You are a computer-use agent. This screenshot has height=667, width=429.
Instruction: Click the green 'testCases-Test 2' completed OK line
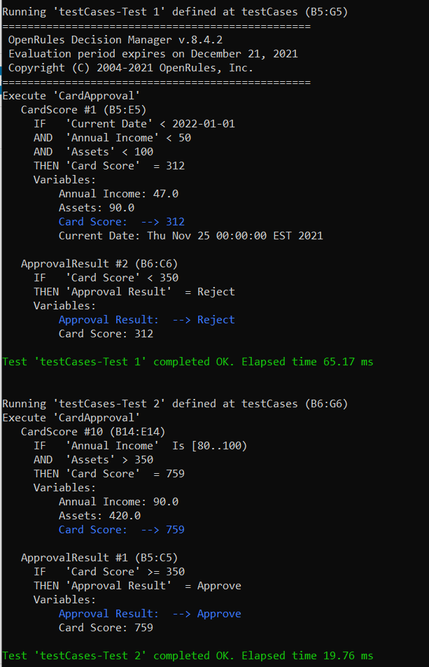188,656
